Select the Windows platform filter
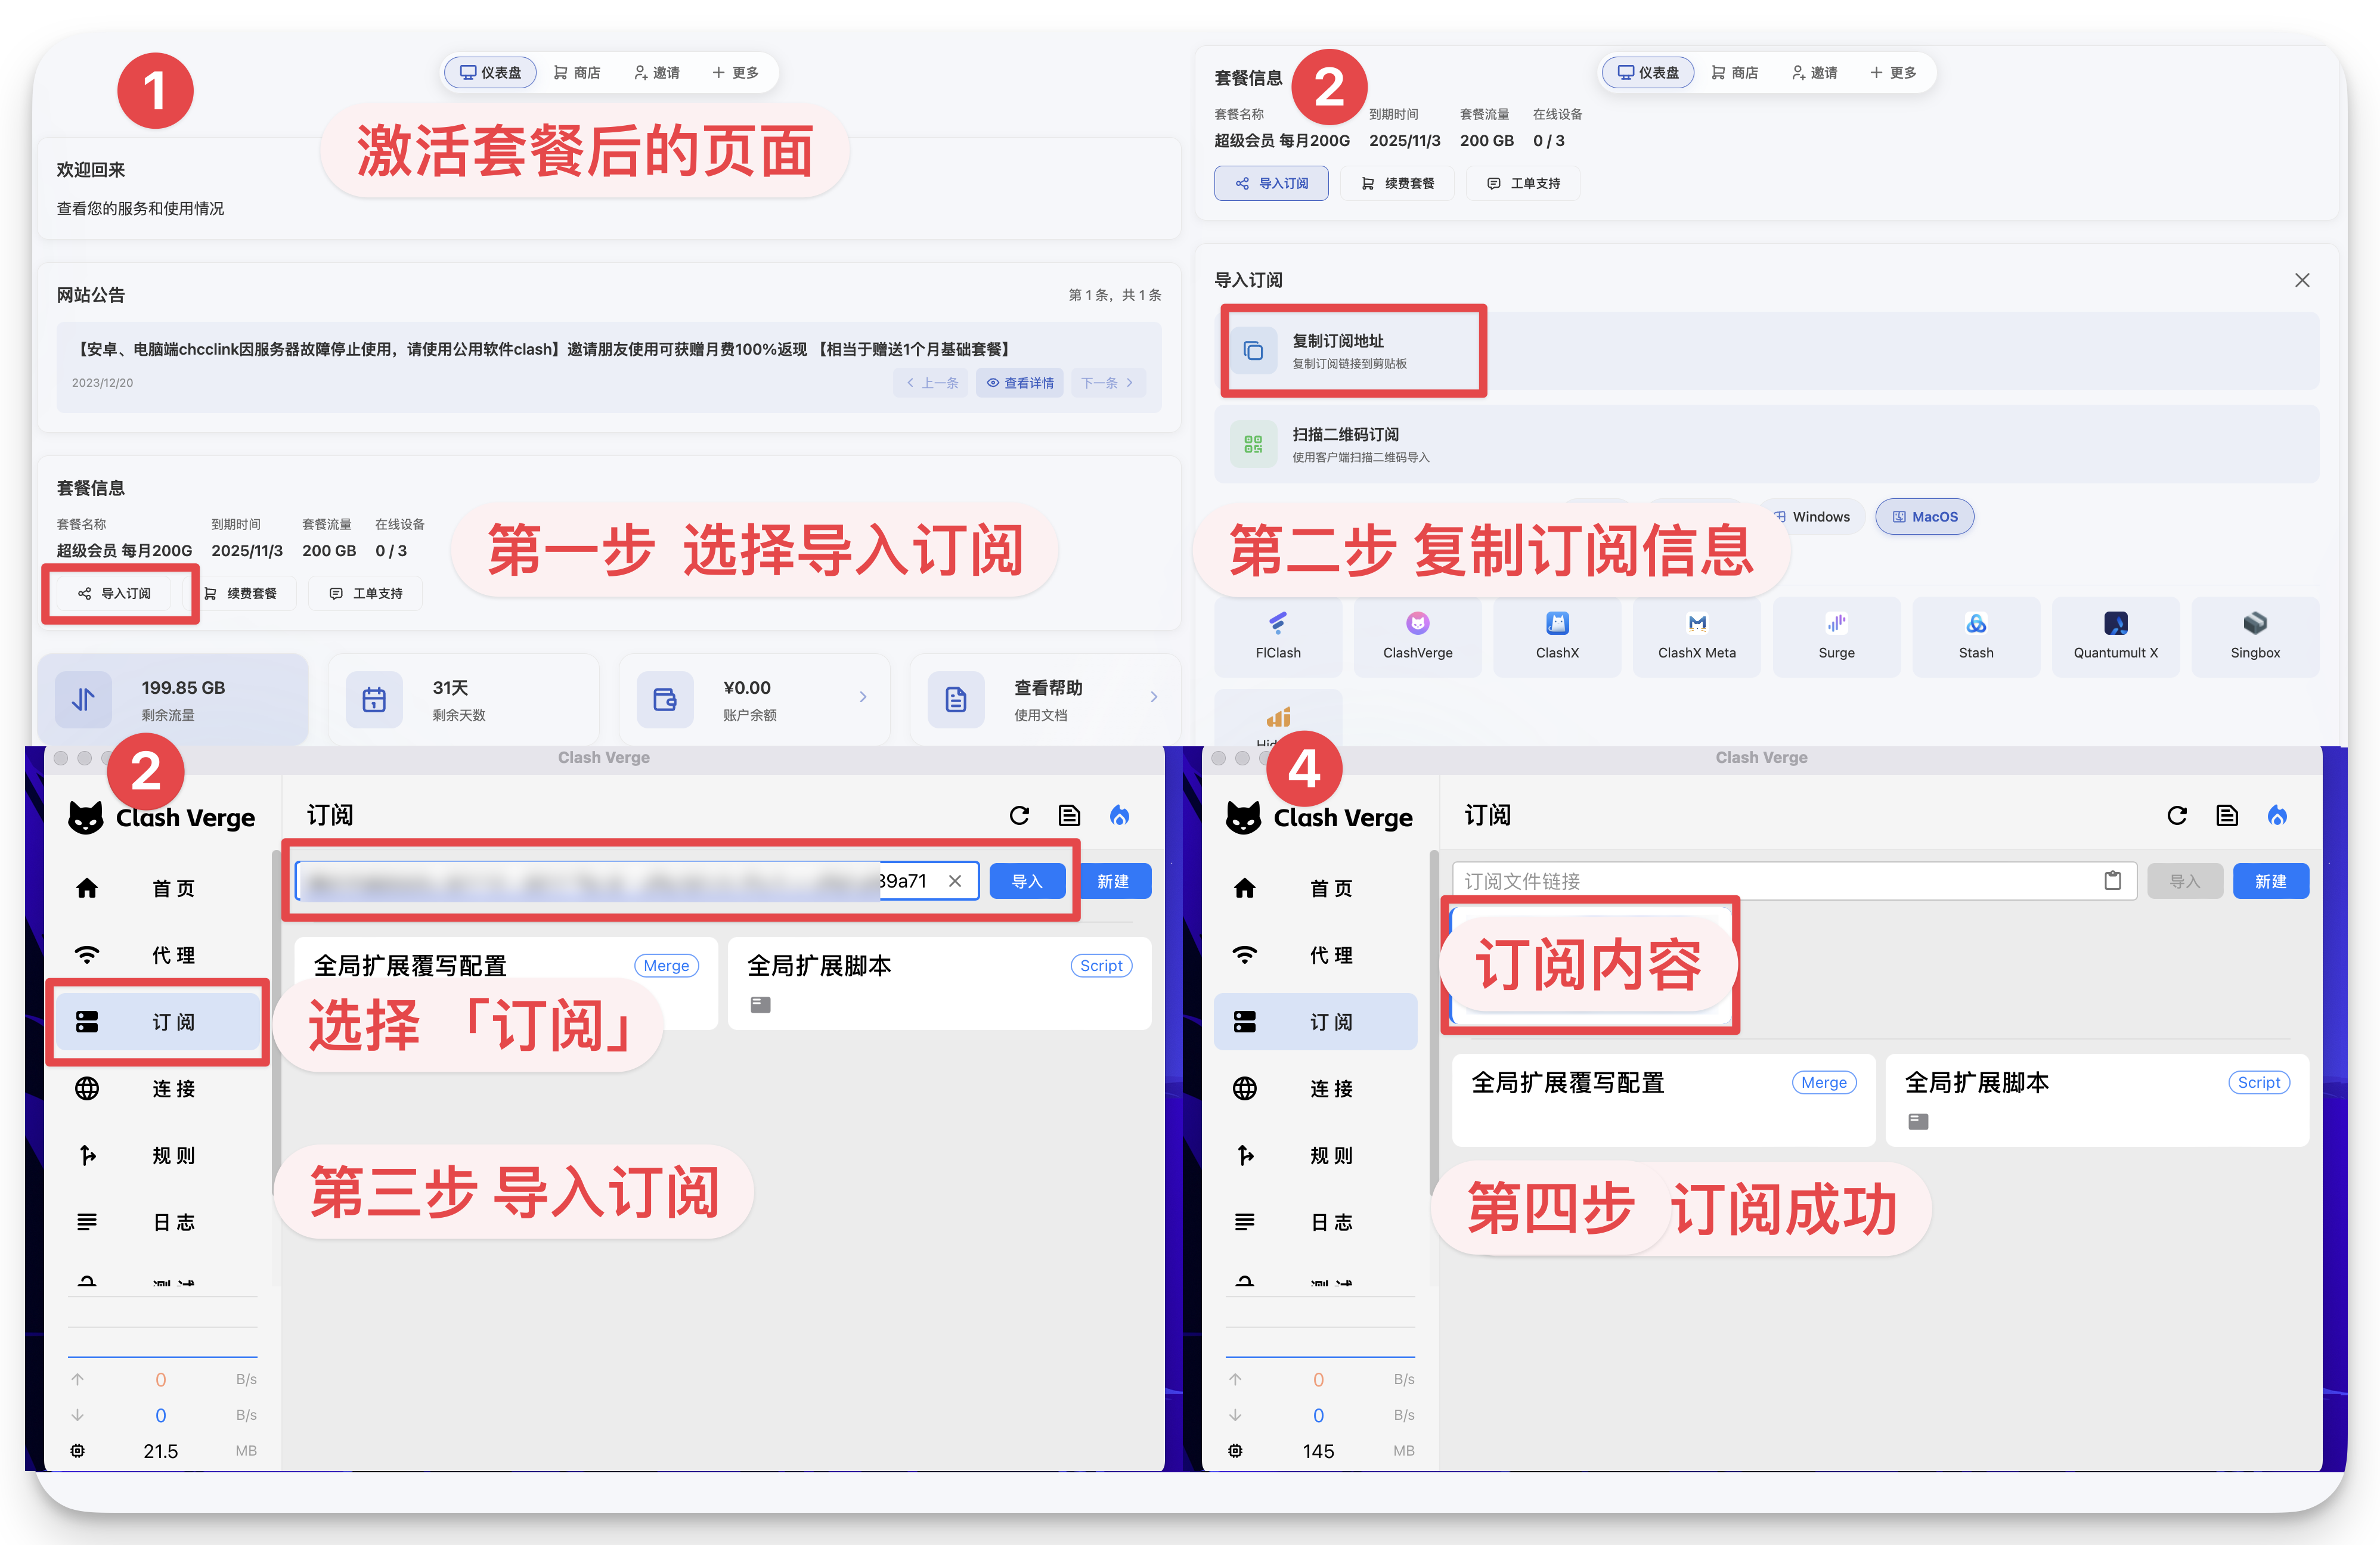2380x1545 pixels. (x=1812, y=517)
